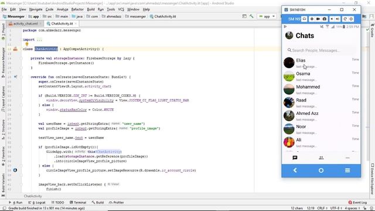
Task: Click the override gutter icon beside onCreate
Action: 15,77
